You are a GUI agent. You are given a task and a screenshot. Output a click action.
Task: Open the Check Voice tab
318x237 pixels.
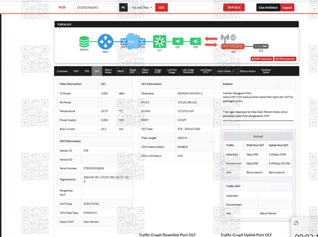145,71
